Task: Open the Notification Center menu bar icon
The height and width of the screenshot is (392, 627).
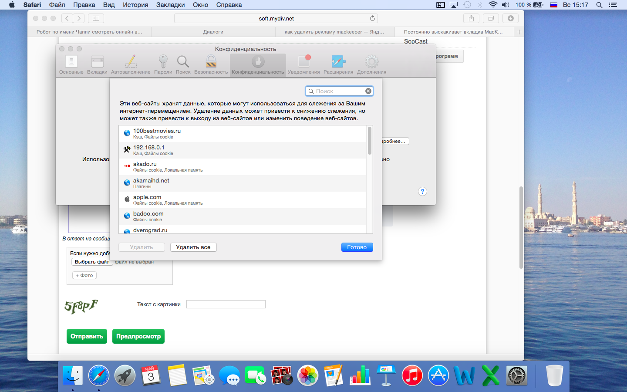Action: coord(613,5)
